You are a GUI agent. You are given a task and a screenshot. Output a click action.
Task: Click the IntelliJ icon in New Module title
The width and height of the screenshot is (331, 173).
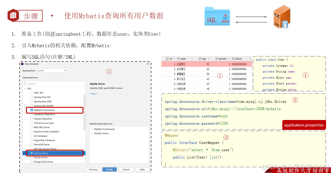[22, 64]
